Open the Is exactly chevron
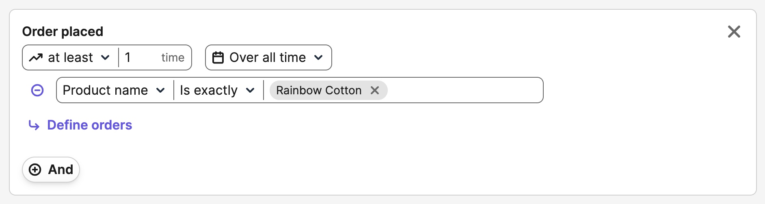765x204 pixels. point(251,90)
